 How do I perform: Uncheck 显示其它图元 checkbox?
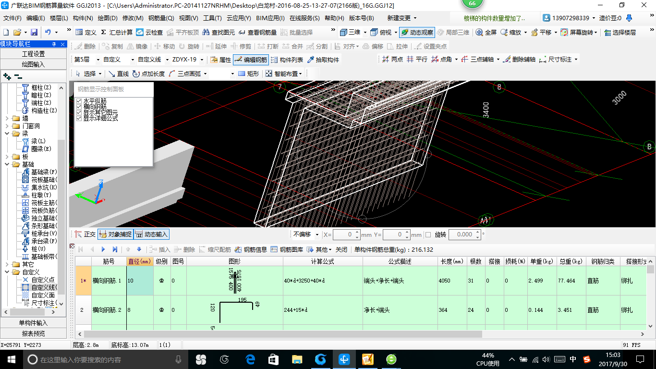[79, 112]
